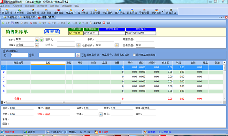This screenshot has height=136, width=228.
Task: Click the 商品编号 column header
Action: (x=18, y=63)
